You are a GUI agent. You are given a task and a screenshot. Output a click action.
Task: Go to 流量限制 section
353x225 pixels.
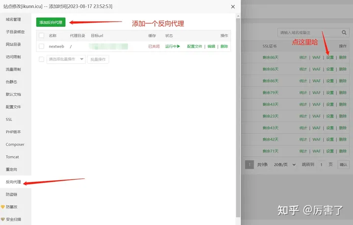tap(13, 69)
